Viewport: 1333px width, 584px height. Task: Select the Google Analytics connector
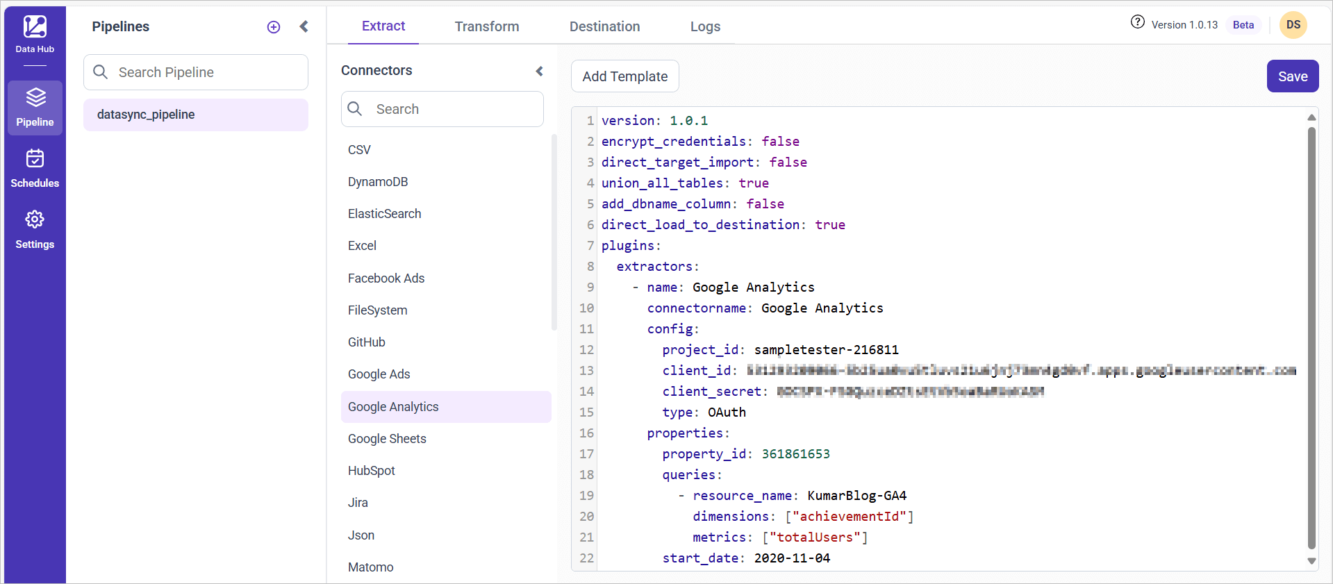(446, 407)
